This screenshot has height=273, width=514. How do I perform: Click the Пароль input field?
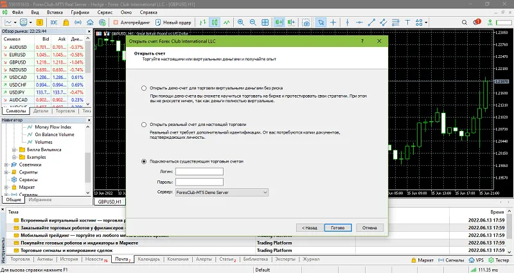(x=199, y=182)
